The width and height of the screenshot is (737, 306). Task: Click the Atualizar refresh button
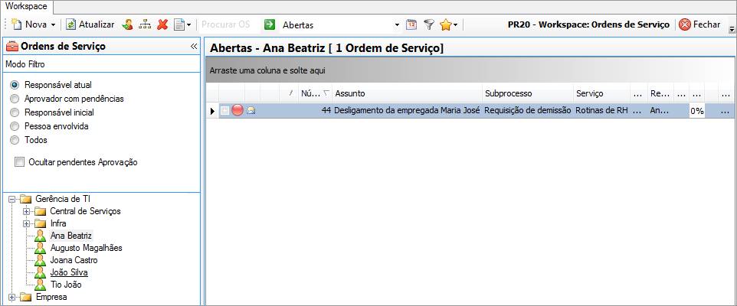(90, 24)
